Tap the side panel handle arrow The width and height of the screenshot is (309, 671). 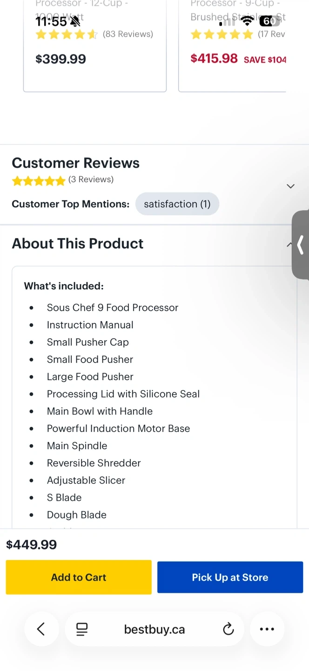click(x=301, y=245)
